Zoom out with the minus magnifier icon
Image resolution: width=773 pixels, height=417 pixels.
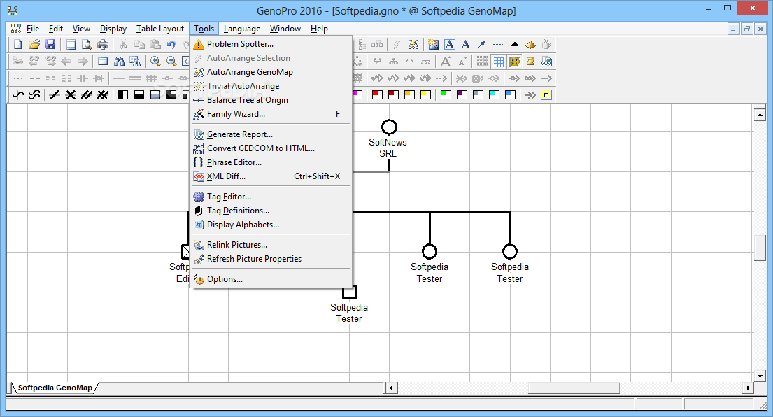pos(171,61)
